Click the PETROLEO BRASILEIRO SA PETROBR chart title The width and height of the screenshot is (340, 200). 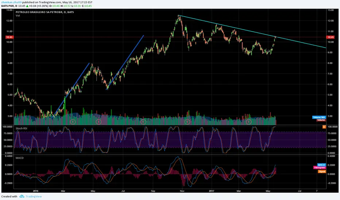pyautogui.click(x=45, y=12)
